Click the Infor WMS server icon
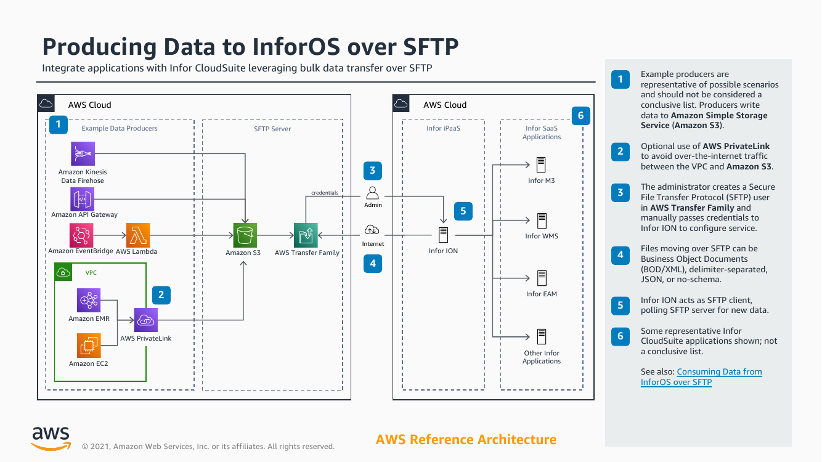The width and height of the screenshot is (822, 462). point(542,221)
